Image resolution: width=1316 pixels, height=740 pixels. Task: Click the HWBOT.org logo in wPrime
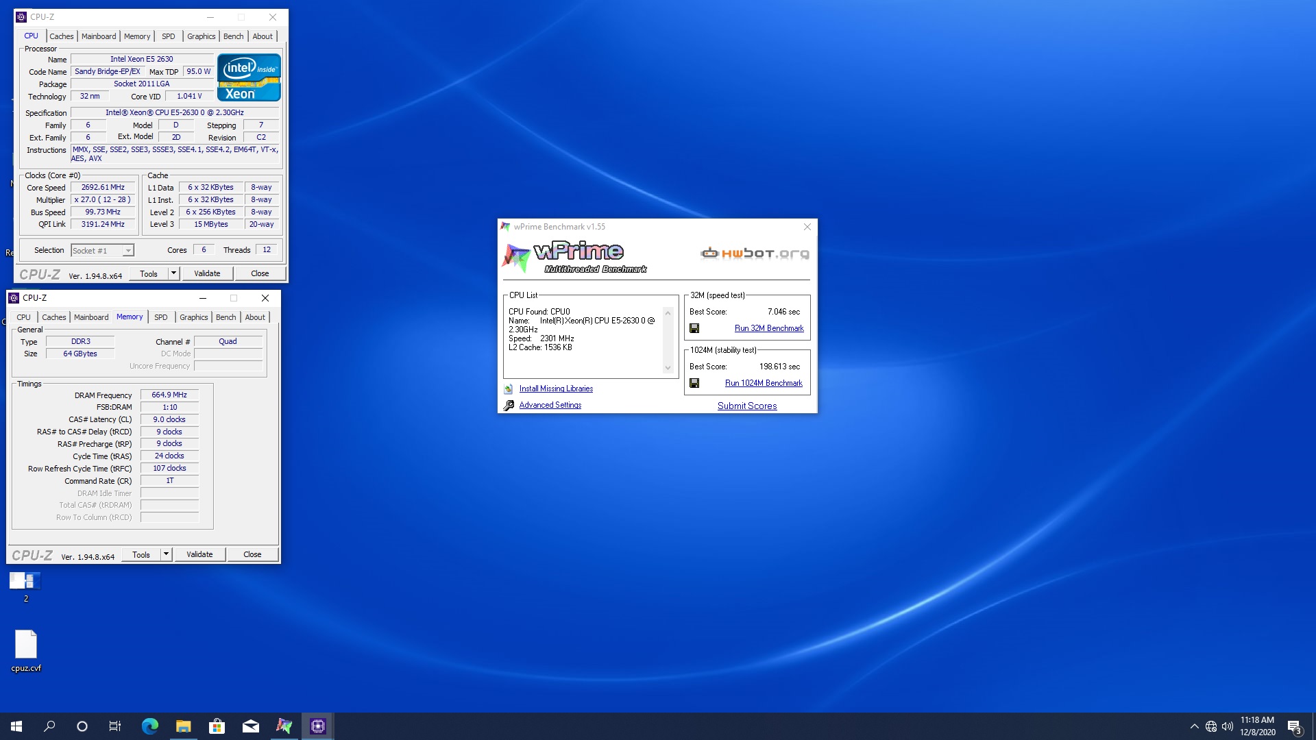pyautogui.click(x=755, y=254)
